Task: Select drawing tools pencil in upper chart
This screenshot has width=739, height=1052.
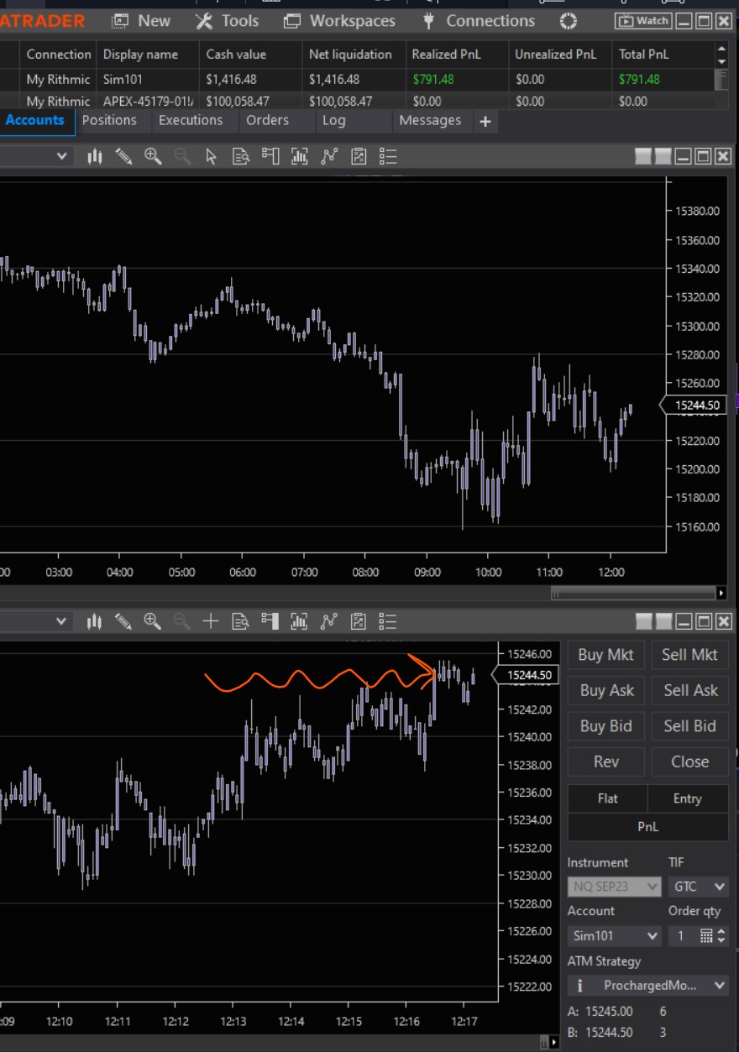Action: (123, 156)
